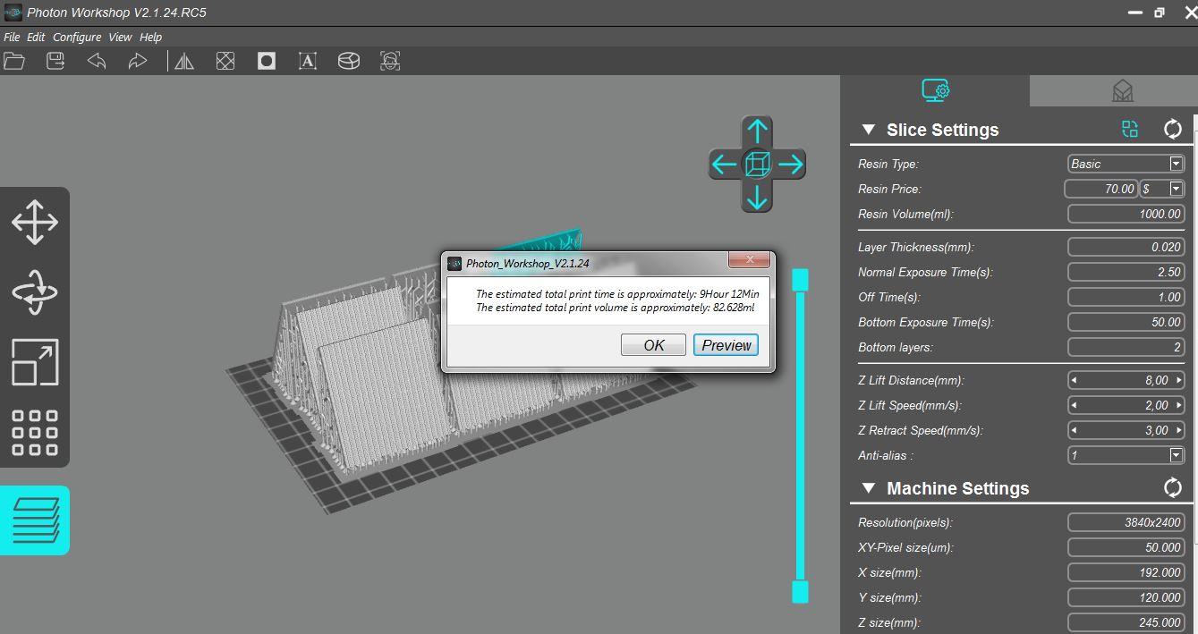Screen dimensions: 1198x634
Task: Reset the view using center cube icon
Action: pyautogui.click(x=758, y=165)
